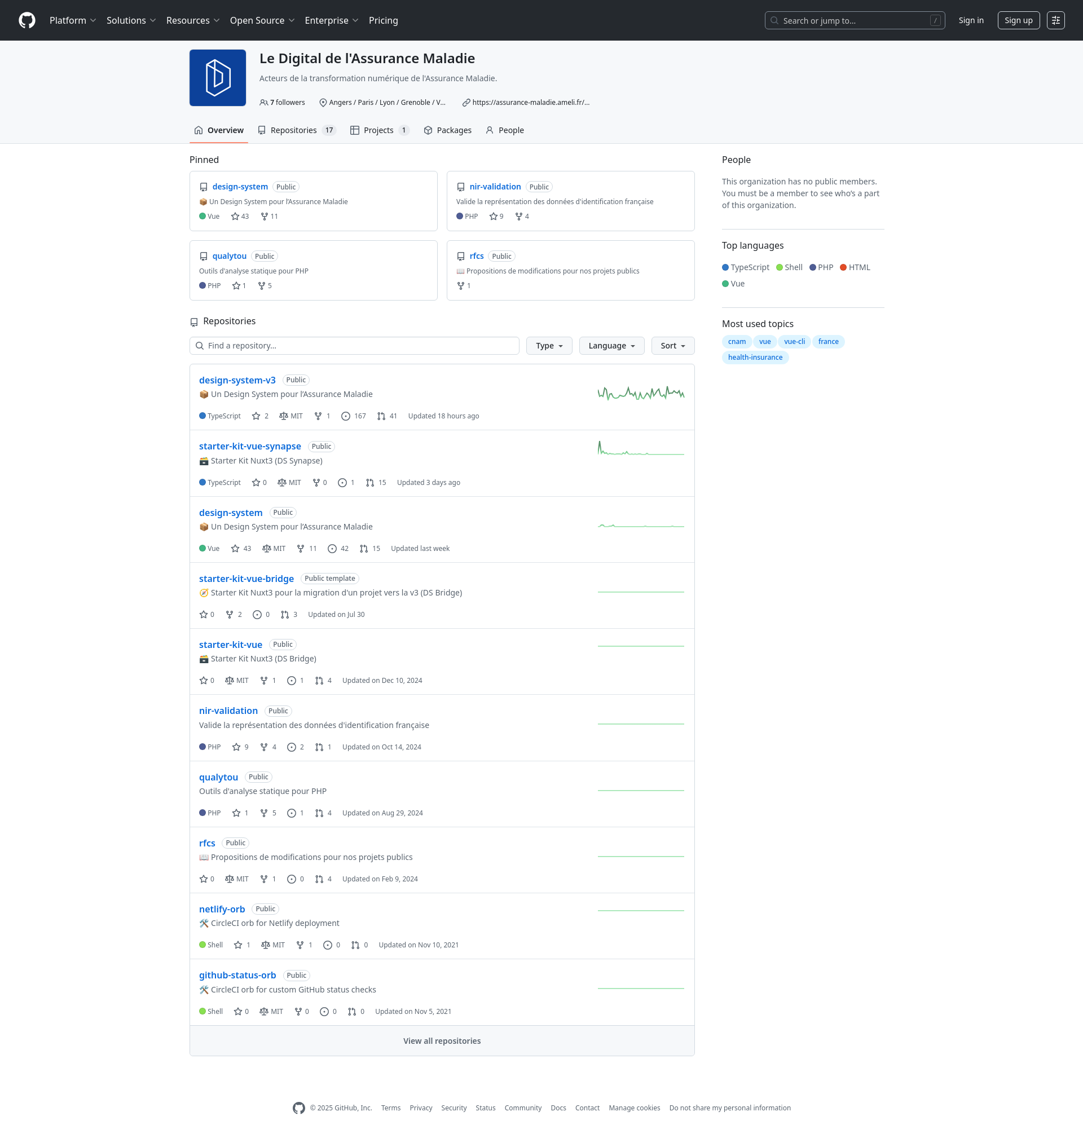This screenshot has width=1083, height=1138.
Task: Click the accessibility settings icon beside Sign up
Action: 1055,20
